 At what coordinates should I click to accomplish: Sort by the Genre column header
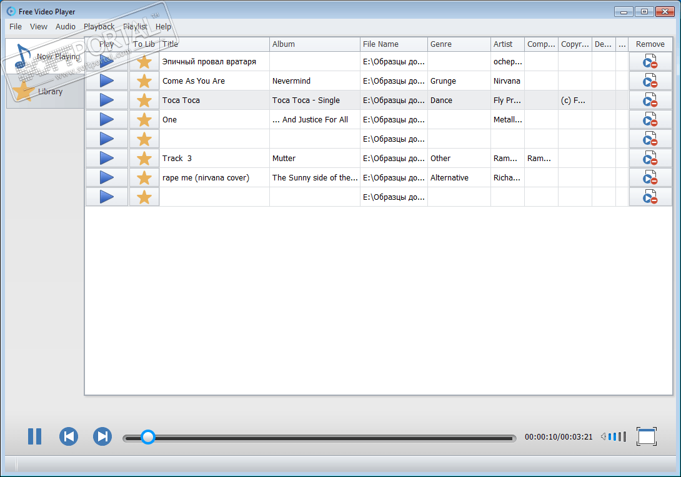point(459,44)
